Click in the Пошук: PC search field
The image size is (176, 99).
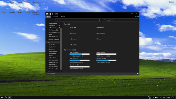click(x=120, y=20)
